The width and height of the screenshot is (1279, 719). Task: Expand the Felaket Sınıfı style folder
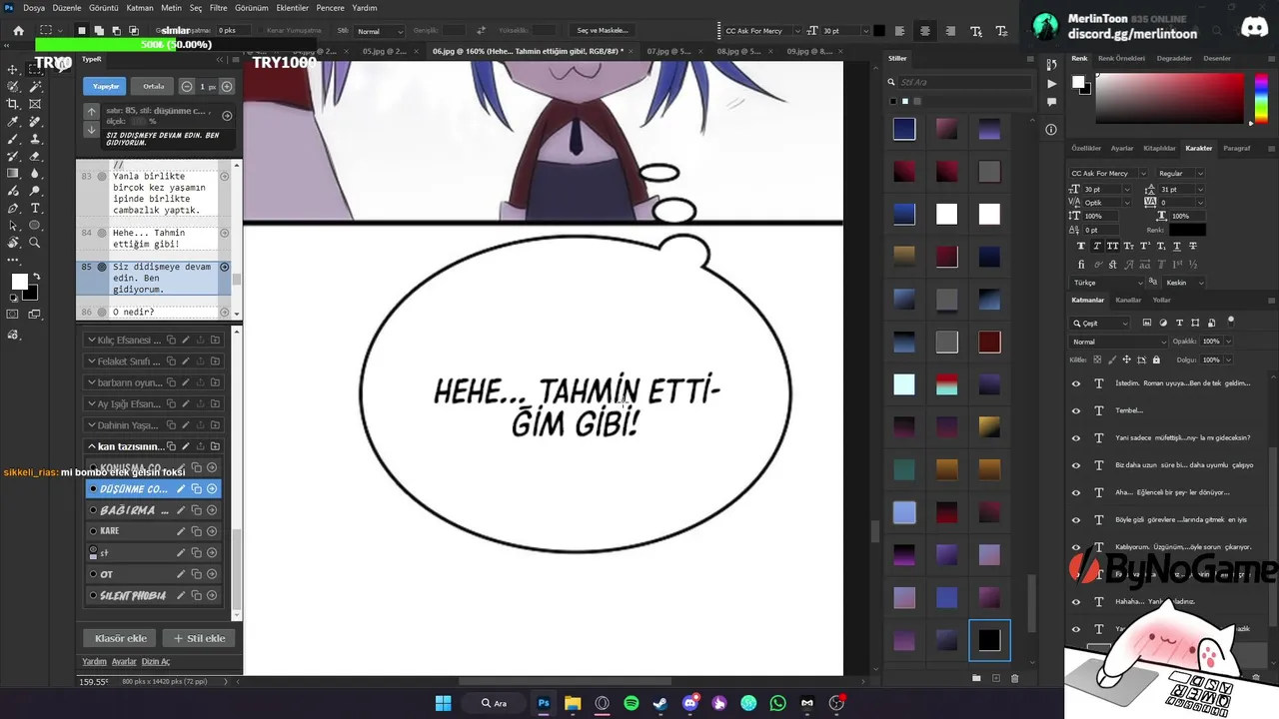pyautogui.click(x=92, y=361)
